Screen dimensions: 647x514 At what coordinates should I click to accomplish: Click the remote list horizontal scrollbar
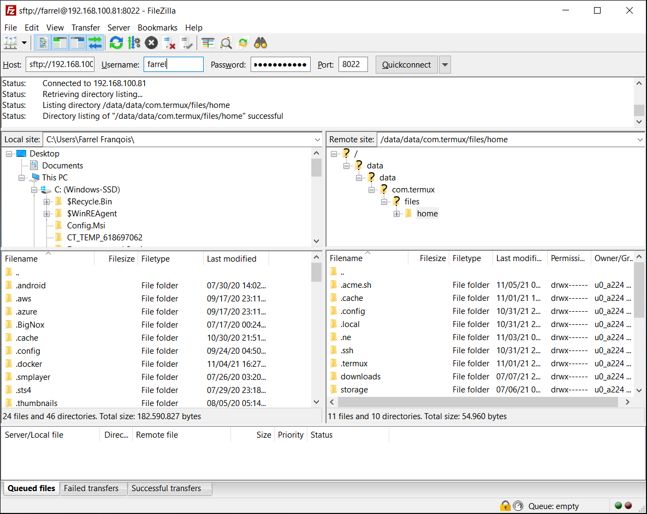tap(477, 402)
